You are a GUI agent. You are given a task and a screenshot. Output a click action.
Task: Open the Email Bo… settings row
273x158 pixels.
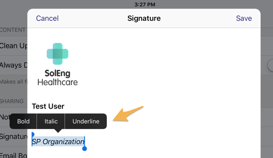pyautogui.click(x=14, y=155)
